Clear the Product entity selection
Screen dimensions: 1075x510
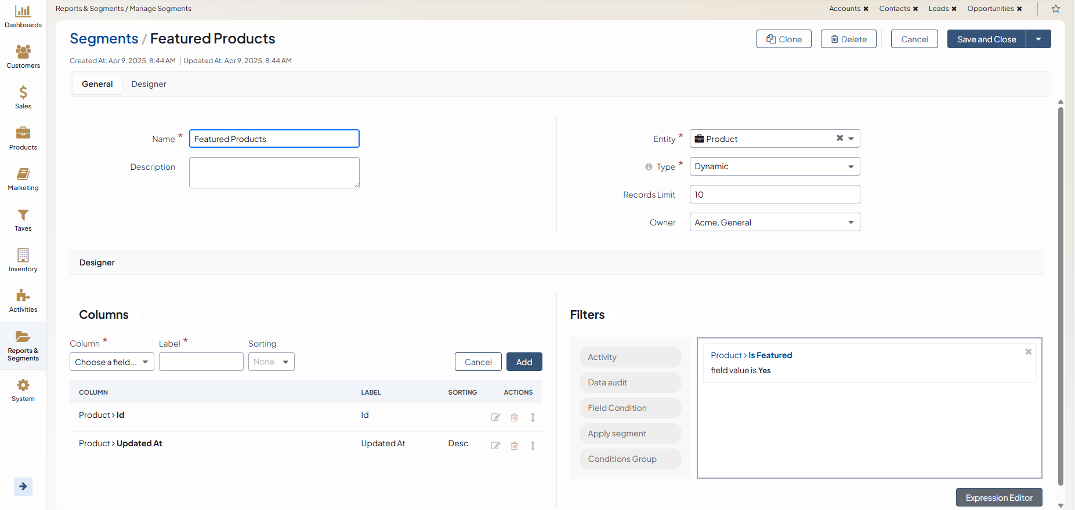839,139
